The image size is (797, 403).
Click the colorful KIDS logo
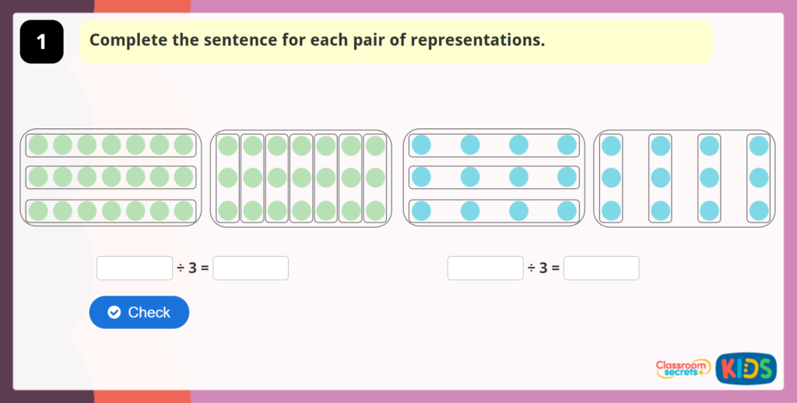tap(746, 368)
